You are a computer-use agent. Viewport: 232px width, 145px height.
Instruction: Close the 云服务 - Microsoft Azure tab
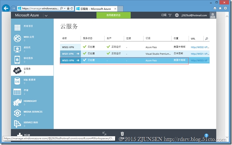tap(115, 9)
